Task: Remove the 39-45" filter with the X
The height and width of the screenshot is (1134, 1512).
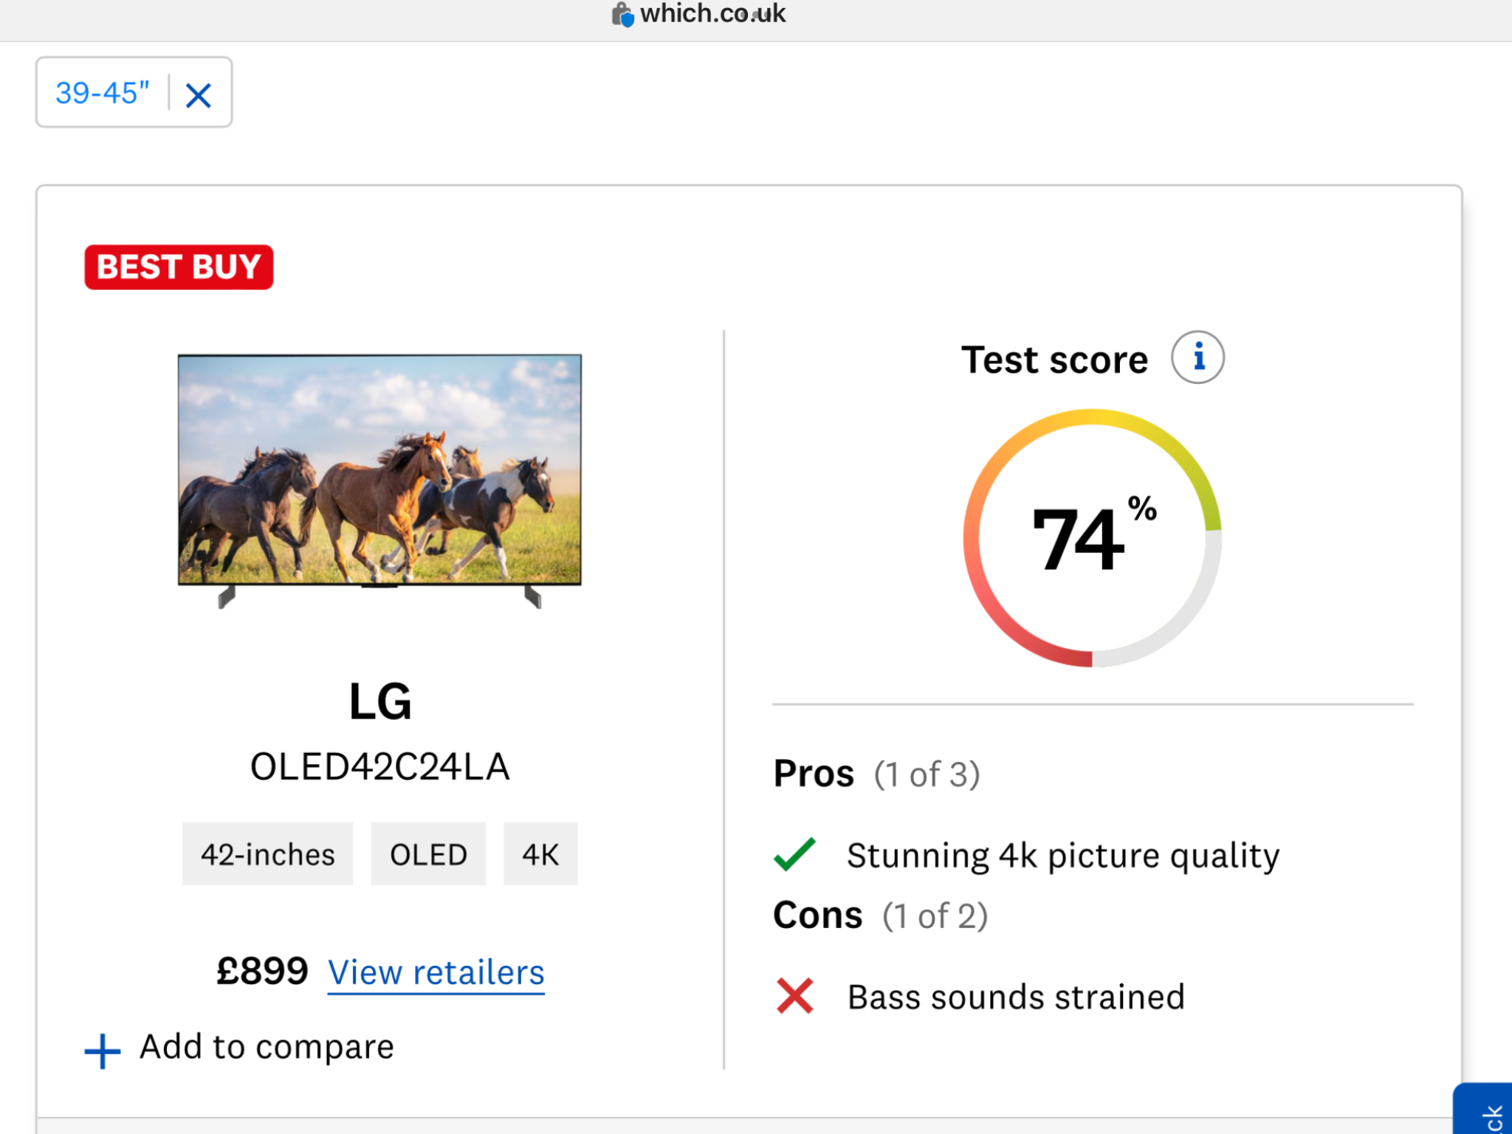Action: [198, 95]
